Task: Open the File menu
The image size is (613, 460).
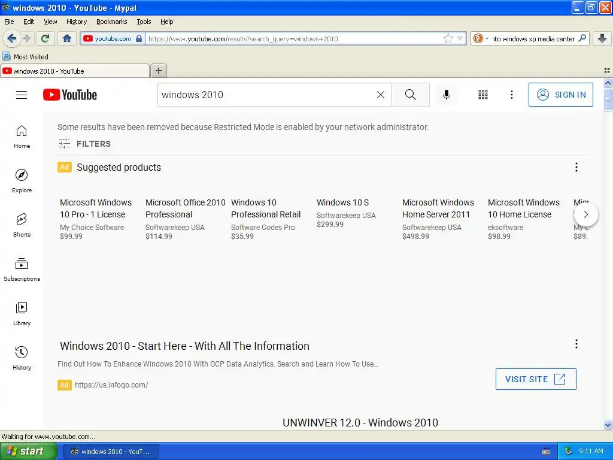Action: coord(9,22)
